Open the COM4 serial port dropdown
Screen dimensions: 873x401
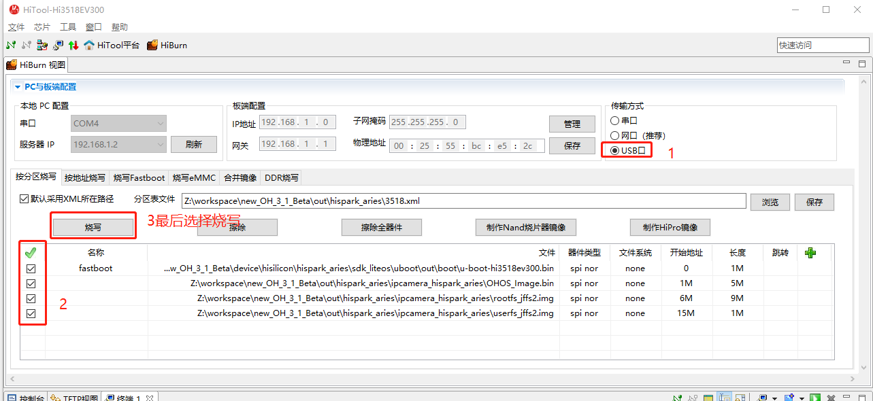click(118, 124)
